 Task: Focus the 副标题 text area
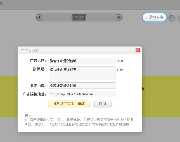[82, 73]
